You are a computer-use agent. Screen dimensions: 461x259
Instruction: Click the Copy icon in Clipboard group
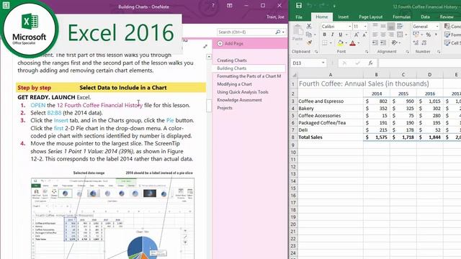pos(309,35)
